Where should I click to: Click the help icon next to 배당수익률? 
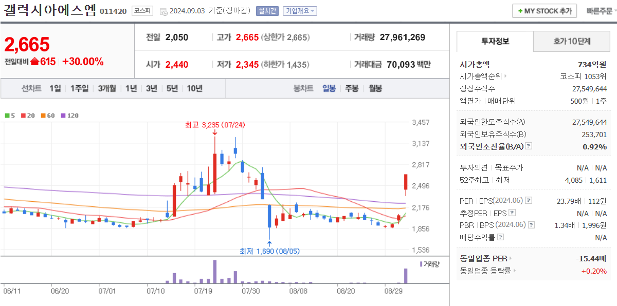(501, 238)
